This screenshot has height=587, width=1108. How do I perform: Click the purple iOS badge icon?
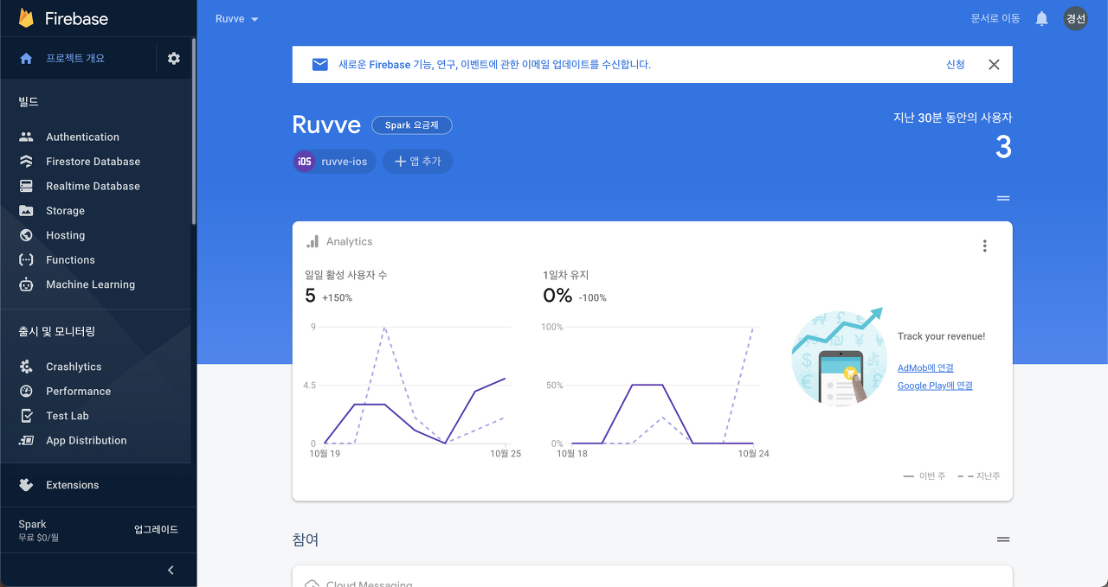tap(305, 162)
